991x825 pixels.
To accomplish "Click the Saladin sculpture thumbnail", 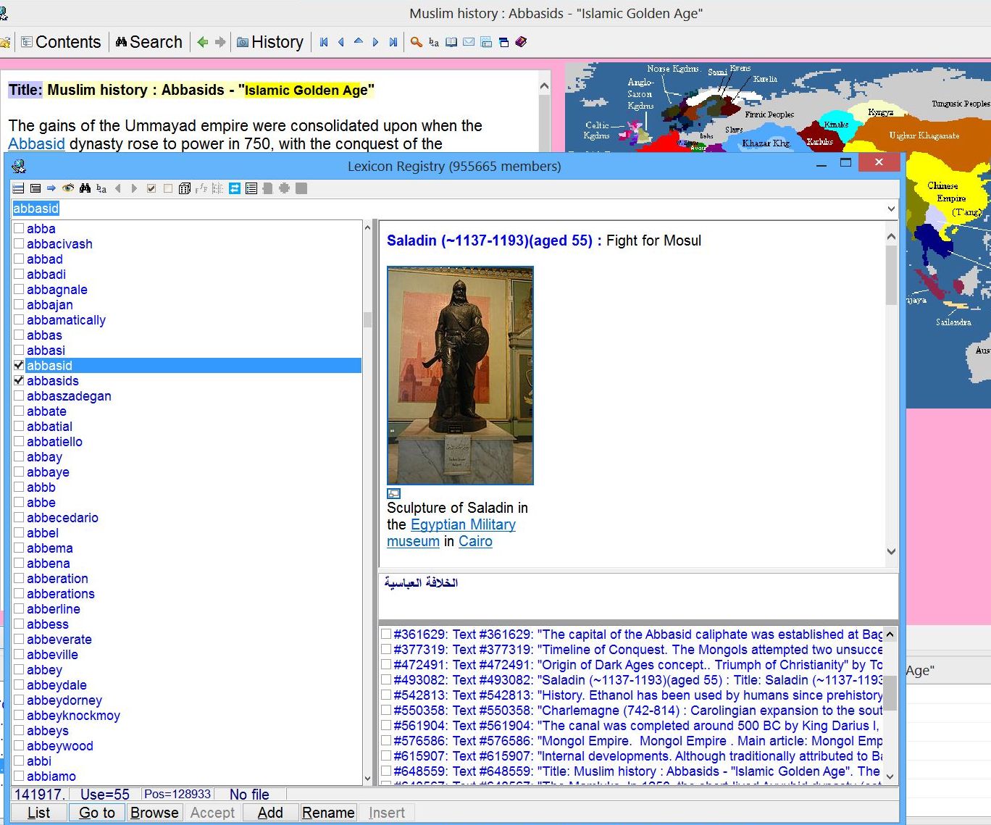I will 460,375.
